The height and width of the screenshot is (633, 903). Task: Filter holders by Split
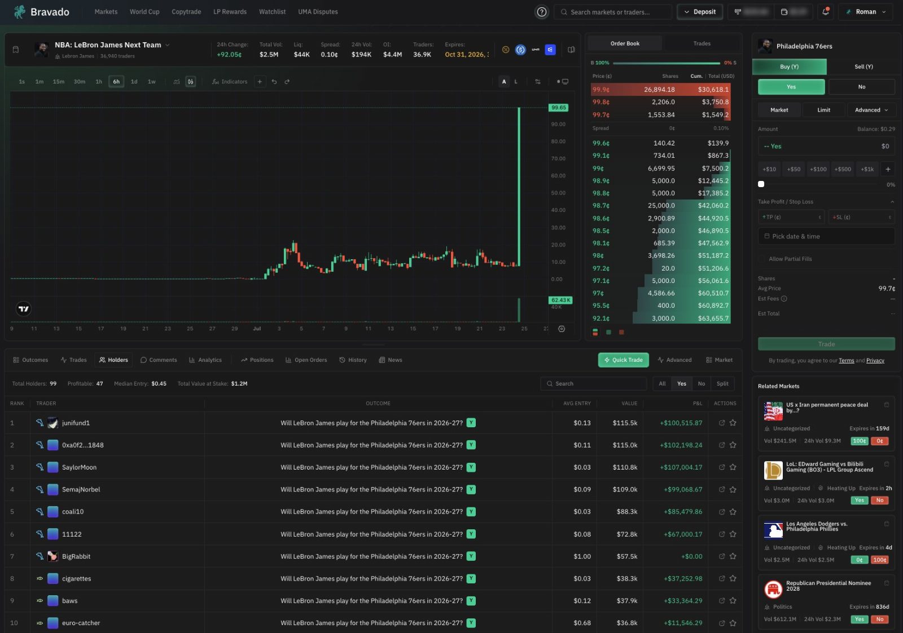point(722,384)
